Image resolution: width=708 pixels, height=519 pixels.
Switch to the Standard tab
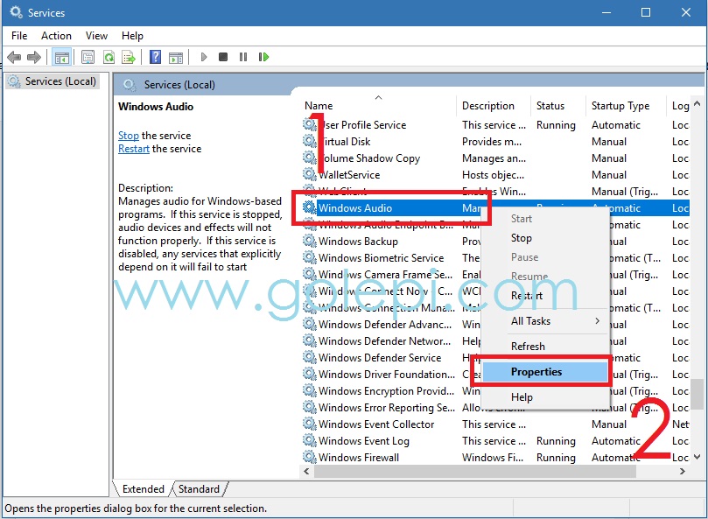pyautogui.click(x=199, y=489)
